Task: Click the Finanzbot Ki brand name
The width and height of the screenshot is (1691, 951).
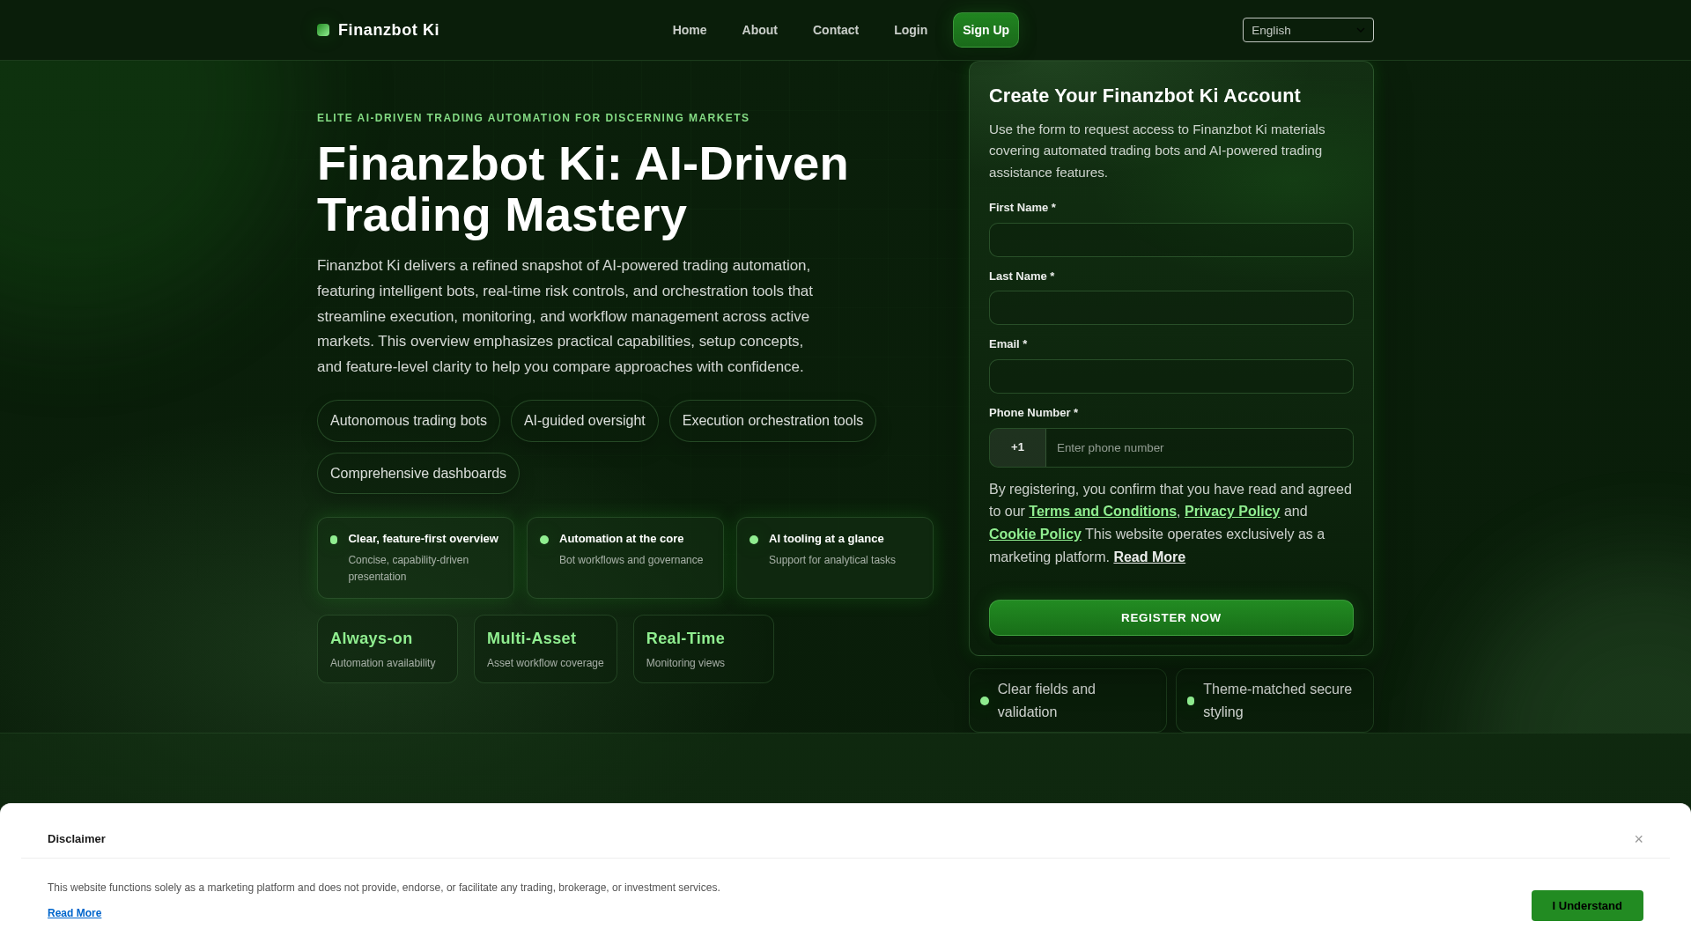Action: click(388, 30)
